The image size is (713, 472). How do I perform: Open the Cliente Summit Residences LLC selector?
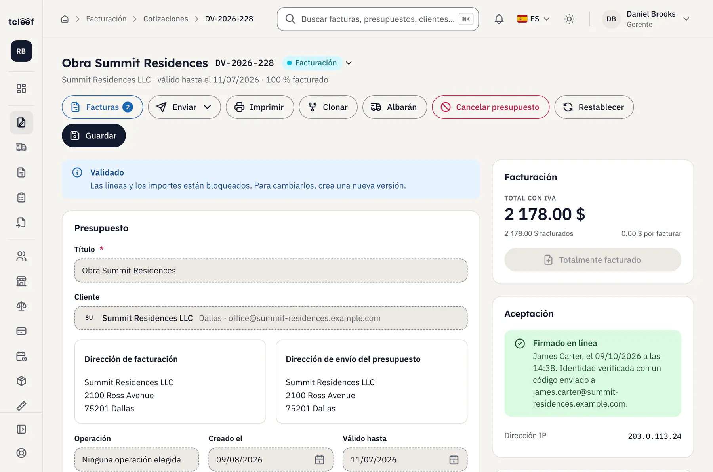[x=271, y=318]
